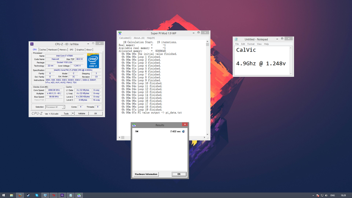This screenshot has width=352, height=198.
Task: Click the '4.9Ghz @ 1.248v' line in Notepad
Action: (x=261, y=64)
